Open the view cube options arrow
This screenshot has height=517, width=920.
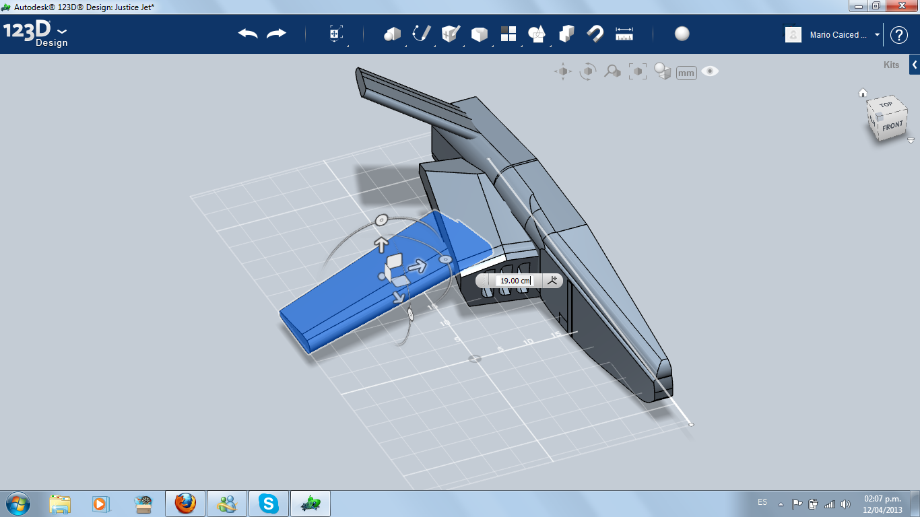911,141
